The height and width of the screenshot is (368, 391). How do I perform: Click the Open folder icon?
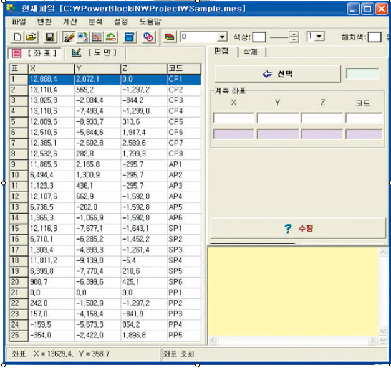point(29,37)
